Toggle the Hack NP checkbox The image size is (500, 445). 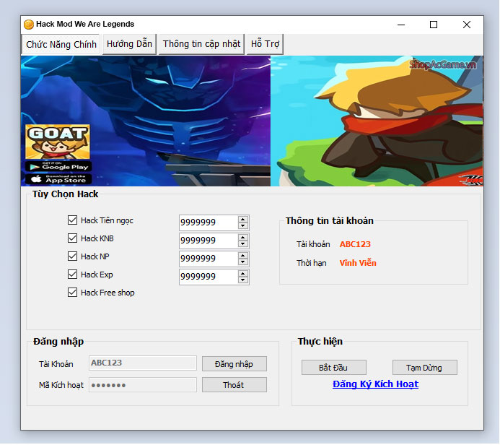point(72,256)
